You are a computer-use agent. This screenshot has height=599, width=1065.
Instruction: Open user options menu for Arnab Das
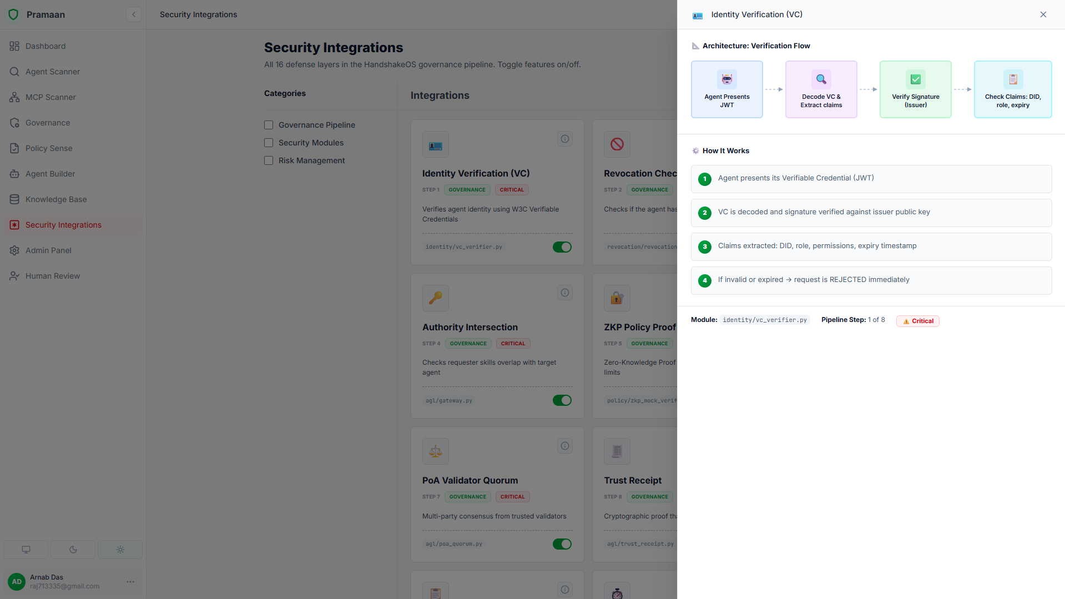point(130,582)
